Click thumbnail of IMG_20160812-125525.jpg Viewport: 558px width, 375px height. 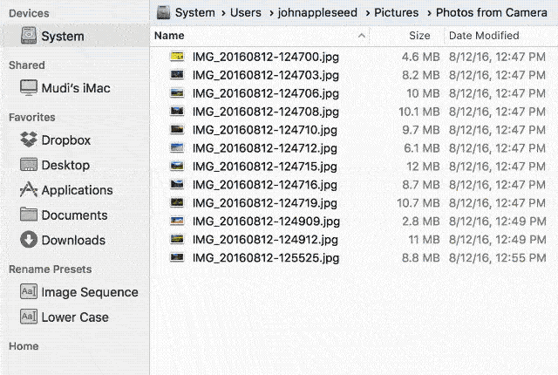[x=178, y=258]
